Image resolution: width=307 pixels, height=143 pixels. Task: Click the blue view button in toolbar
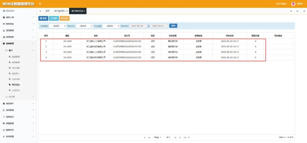tap(43, 18)
